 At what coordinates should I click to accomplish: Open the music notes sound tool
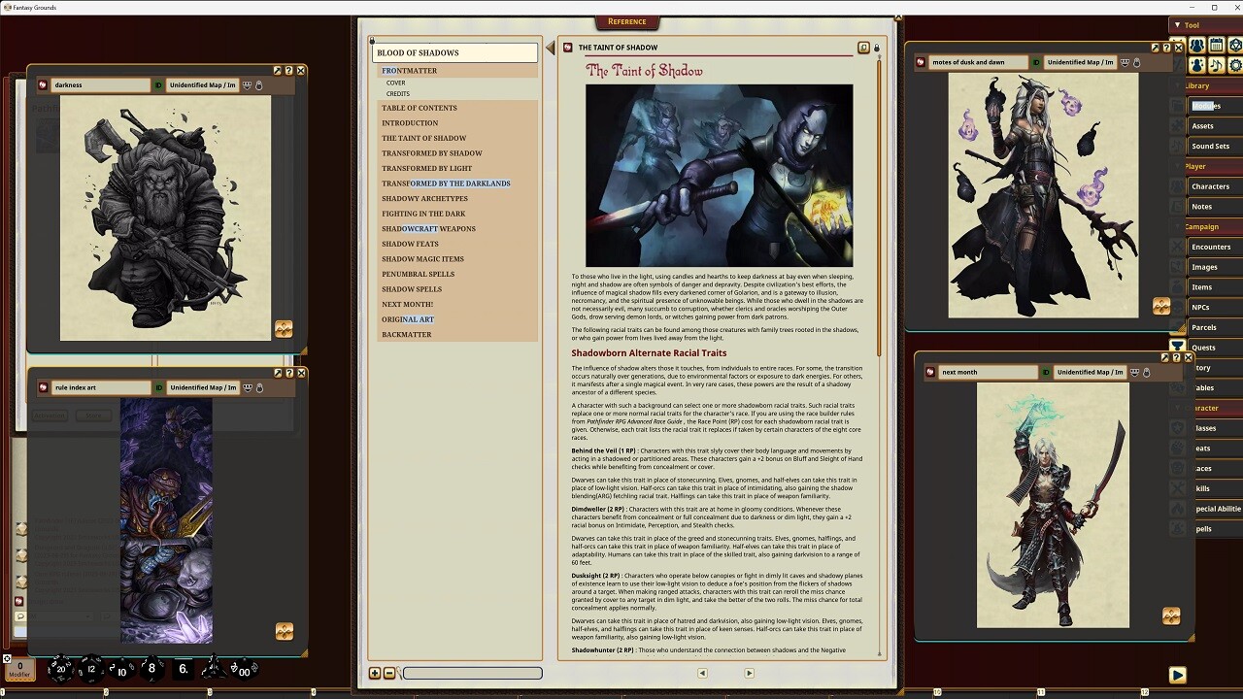(x=1216, y=65)
